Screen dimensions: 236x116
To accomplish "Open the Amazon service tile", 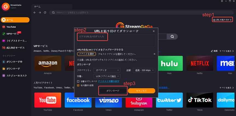I will point(48,63).
